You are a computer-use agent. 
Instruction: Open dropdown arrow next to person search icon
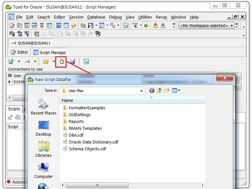(x=96, y=25)
